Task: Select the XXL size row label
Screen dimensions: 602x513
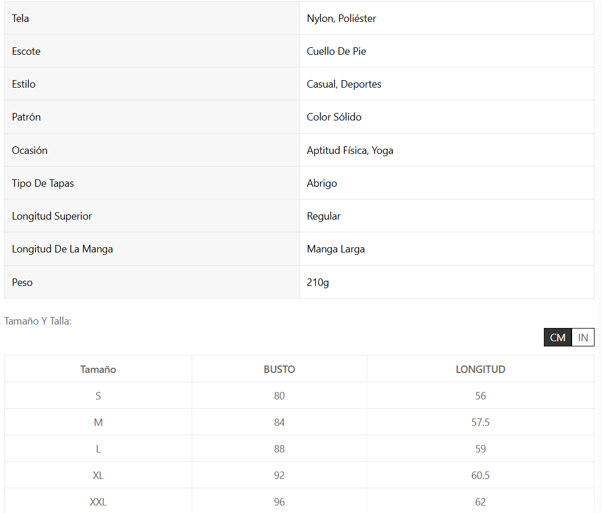Action: [98, 502]
